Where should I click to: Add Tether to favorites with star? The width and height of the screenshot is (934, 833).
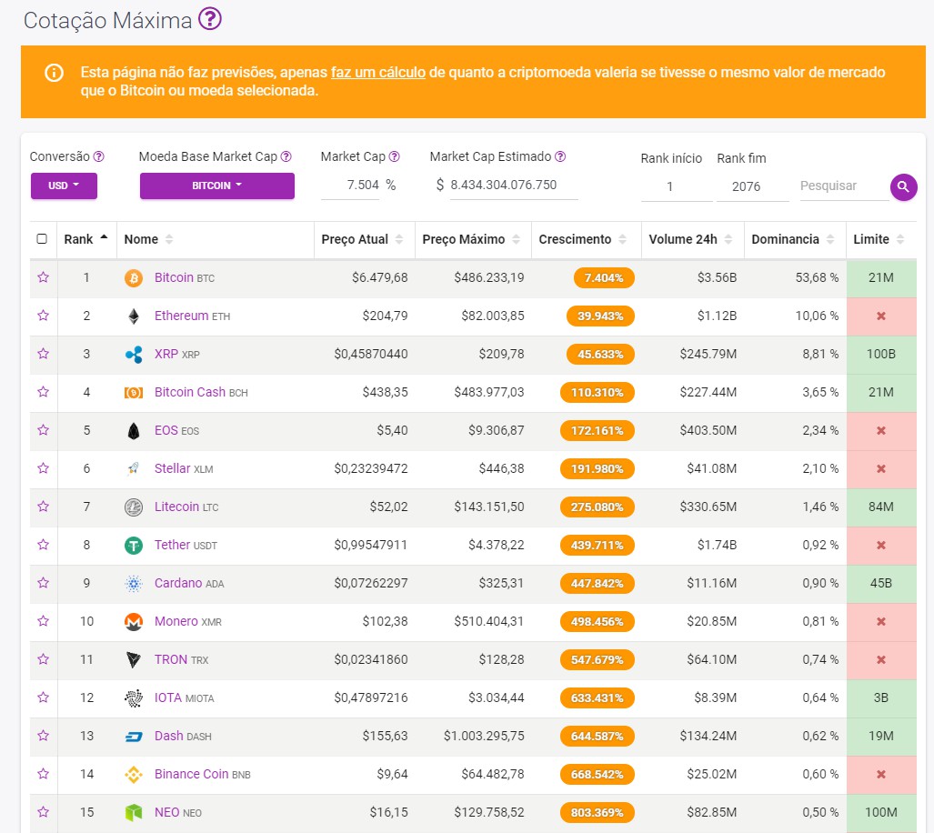tap(43, 545)
